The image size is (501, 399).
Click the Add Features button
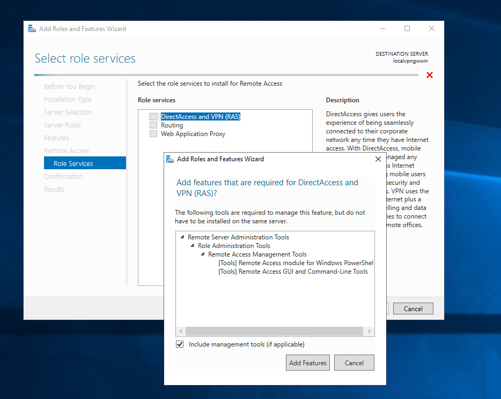(x=308, y=363)
